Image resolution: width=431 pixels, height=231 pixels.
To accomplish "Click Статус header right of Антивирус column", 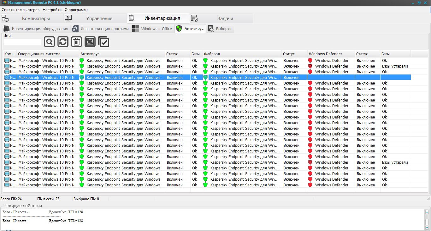I will click(x=178, y=54).
